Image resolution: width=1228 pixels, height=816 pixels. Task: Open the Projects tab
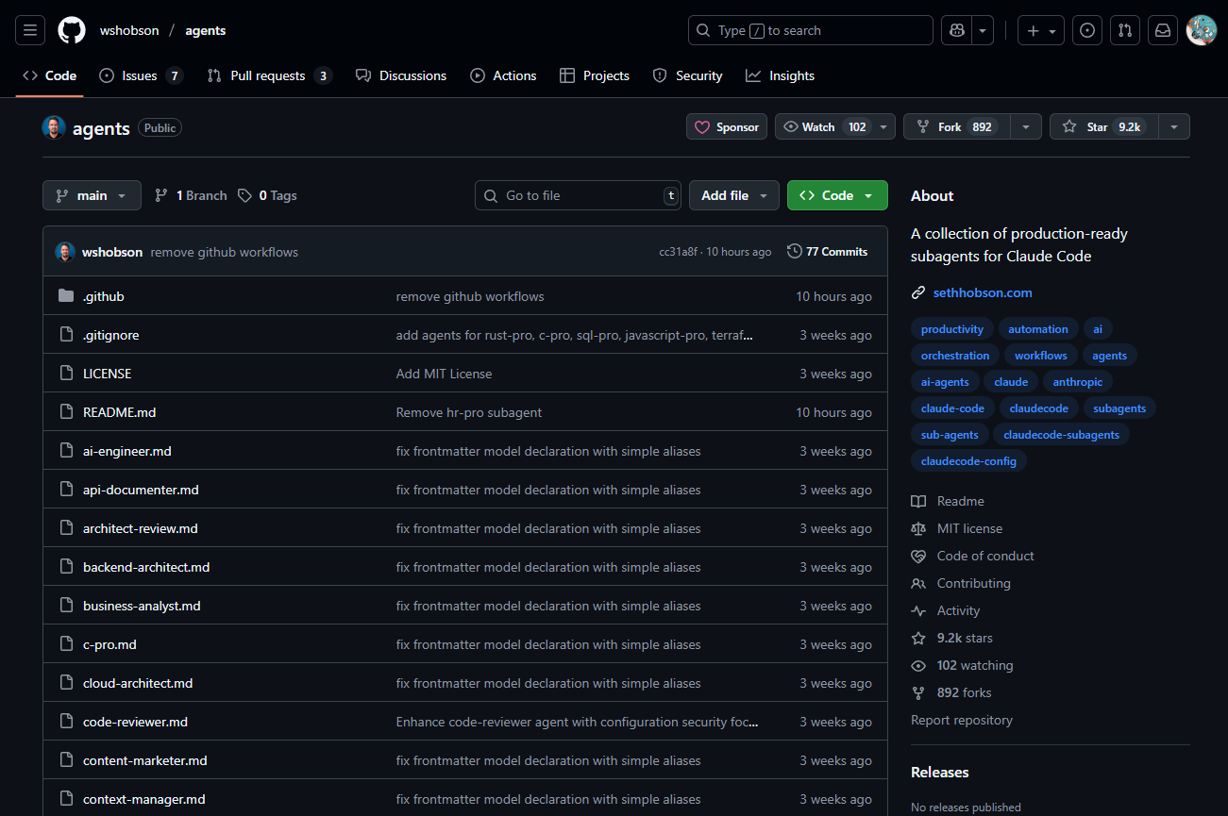click(595, 75)
